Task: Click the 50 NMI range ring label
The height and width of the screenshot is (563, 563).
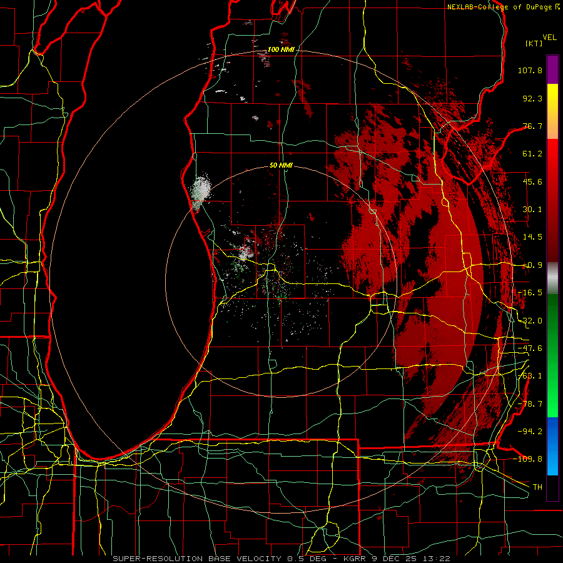Action: (281, 165)
